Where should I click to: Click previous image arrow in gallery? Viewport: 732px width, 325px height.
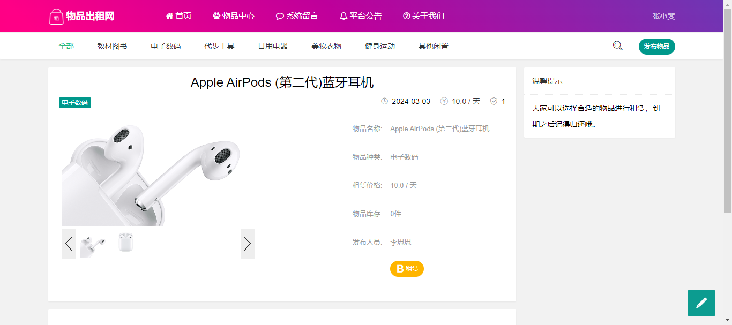(x=69, y=244)
